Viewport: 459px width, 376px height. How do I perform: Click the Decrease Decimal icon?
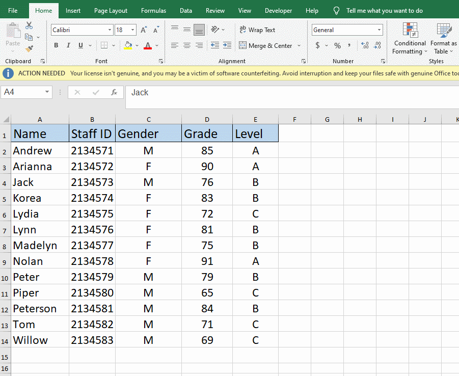(377, 45)
